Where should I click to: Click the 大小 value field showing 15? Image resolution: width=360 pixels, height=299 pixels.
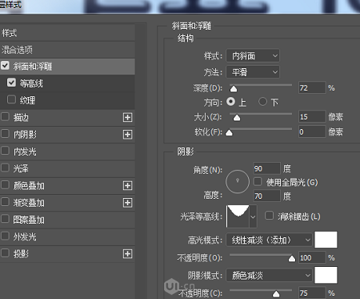[312, 117]
